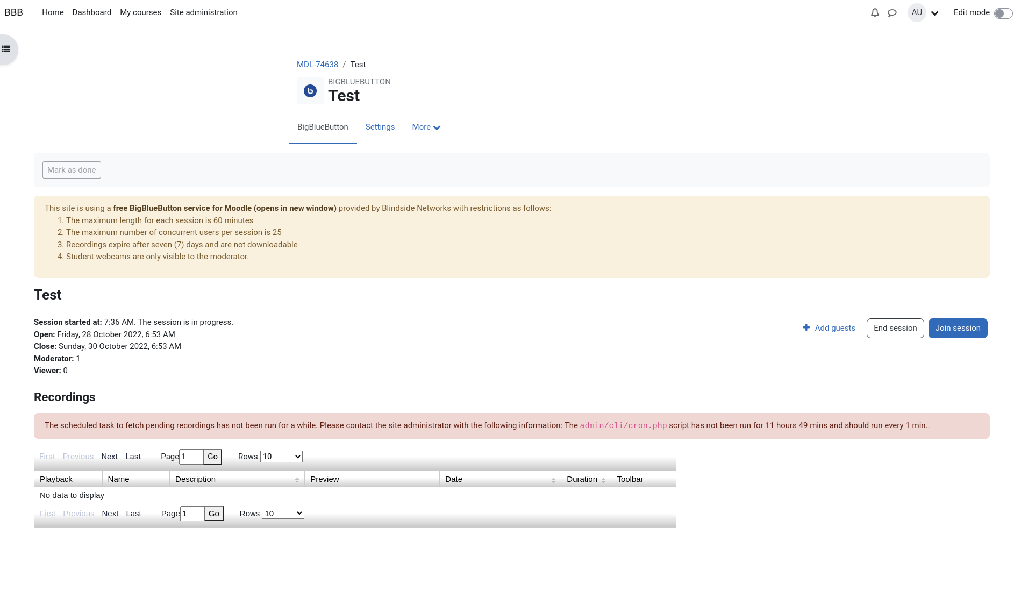The image size is (1021, 591).
Task: Open the top Rows per page dropdown
Action: click(x=281, y=457)
